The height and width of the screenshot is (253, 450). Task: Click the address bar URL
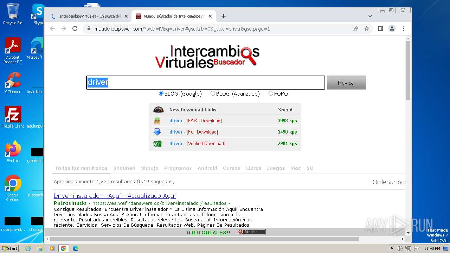click(182, 29)
